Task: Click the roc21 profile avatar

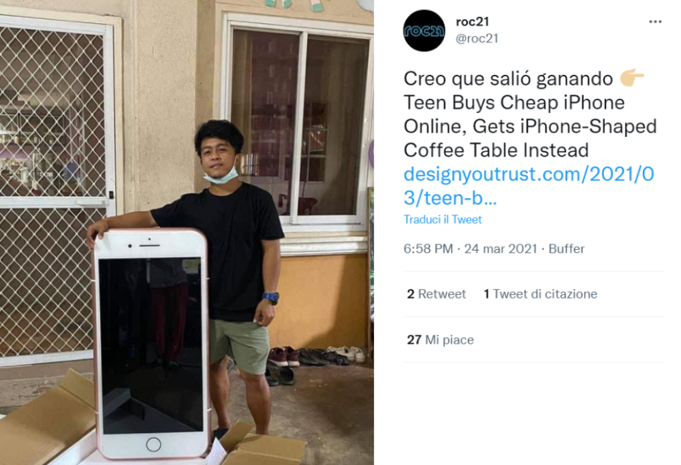Action: (424, 31)
